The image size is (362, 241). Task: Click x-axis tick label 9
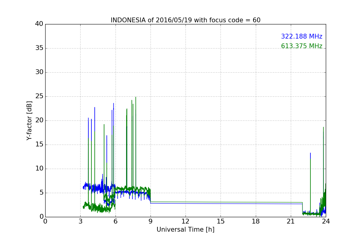click(x=151, y=221)
